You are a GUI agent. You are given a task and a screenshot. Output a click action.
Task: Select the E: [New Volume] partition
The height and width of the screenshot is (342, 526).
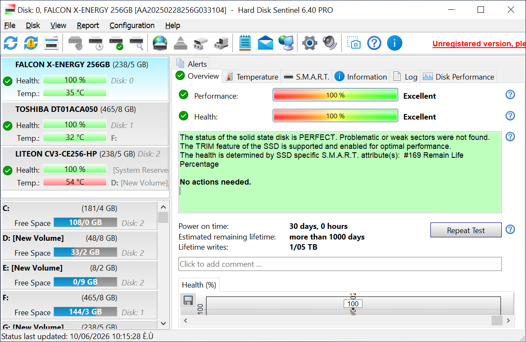[79, 275]
